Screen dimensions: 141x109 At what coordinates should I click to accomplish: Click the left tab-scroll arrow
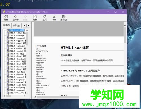tap(25, 25)
